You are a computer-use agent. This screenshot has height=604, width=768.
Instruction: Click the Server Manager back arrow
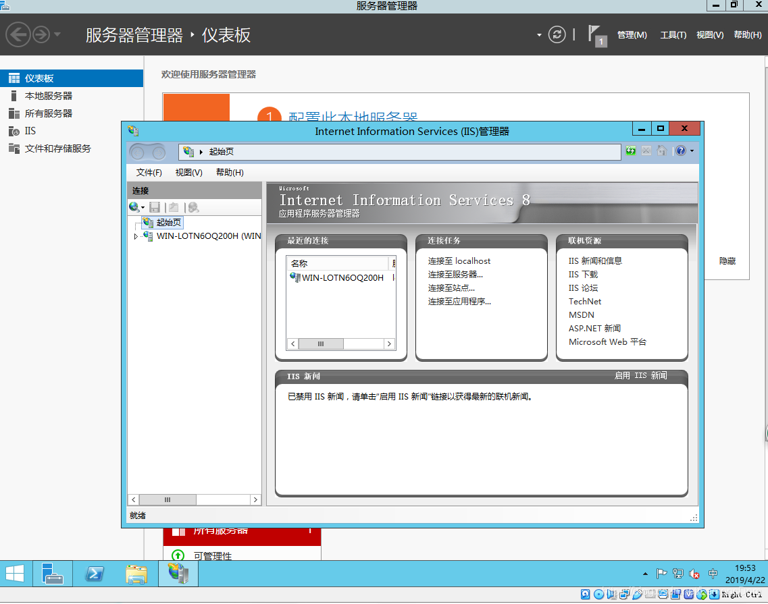(18, 34)
